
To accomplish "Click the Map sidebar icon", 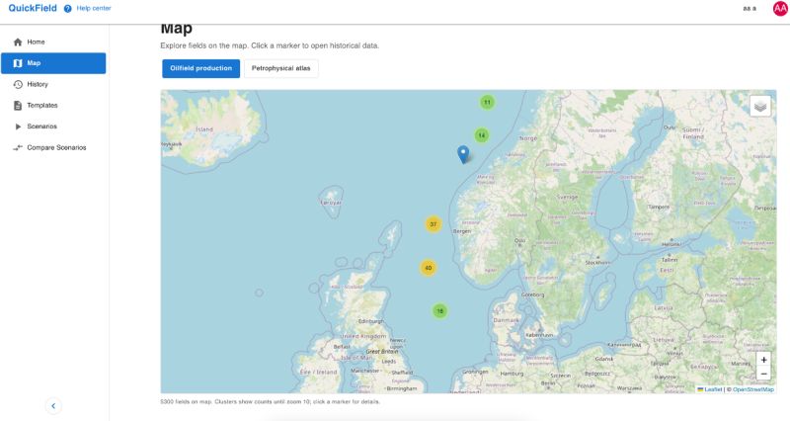I will click(x=18, y=63).
